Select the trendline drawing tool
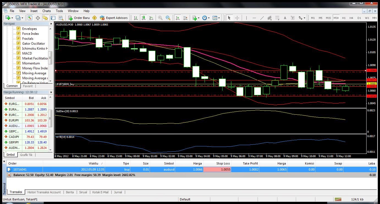Screen dimensions: 380x204 262,18
